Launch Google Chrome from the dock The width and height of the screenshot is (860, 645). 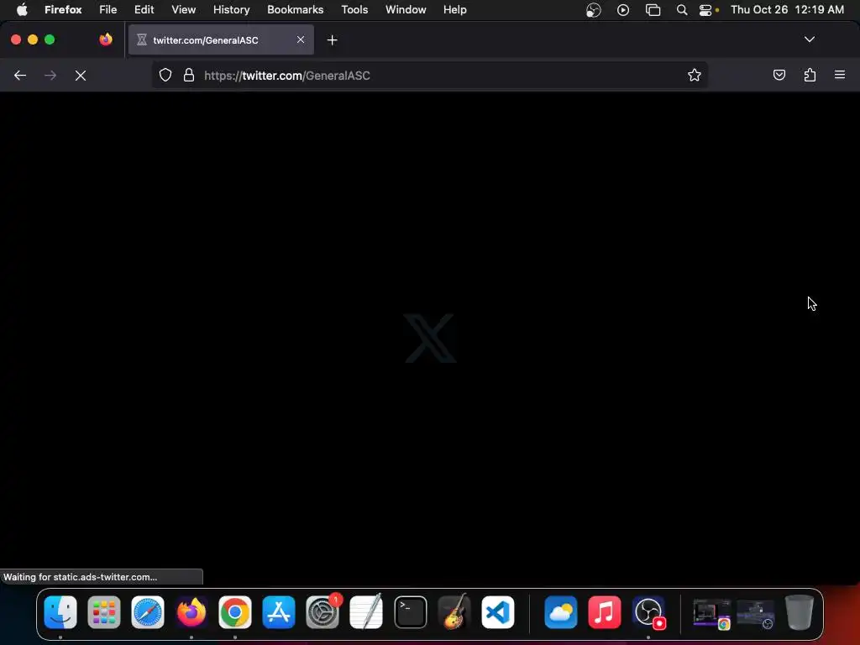coord(235,612)
